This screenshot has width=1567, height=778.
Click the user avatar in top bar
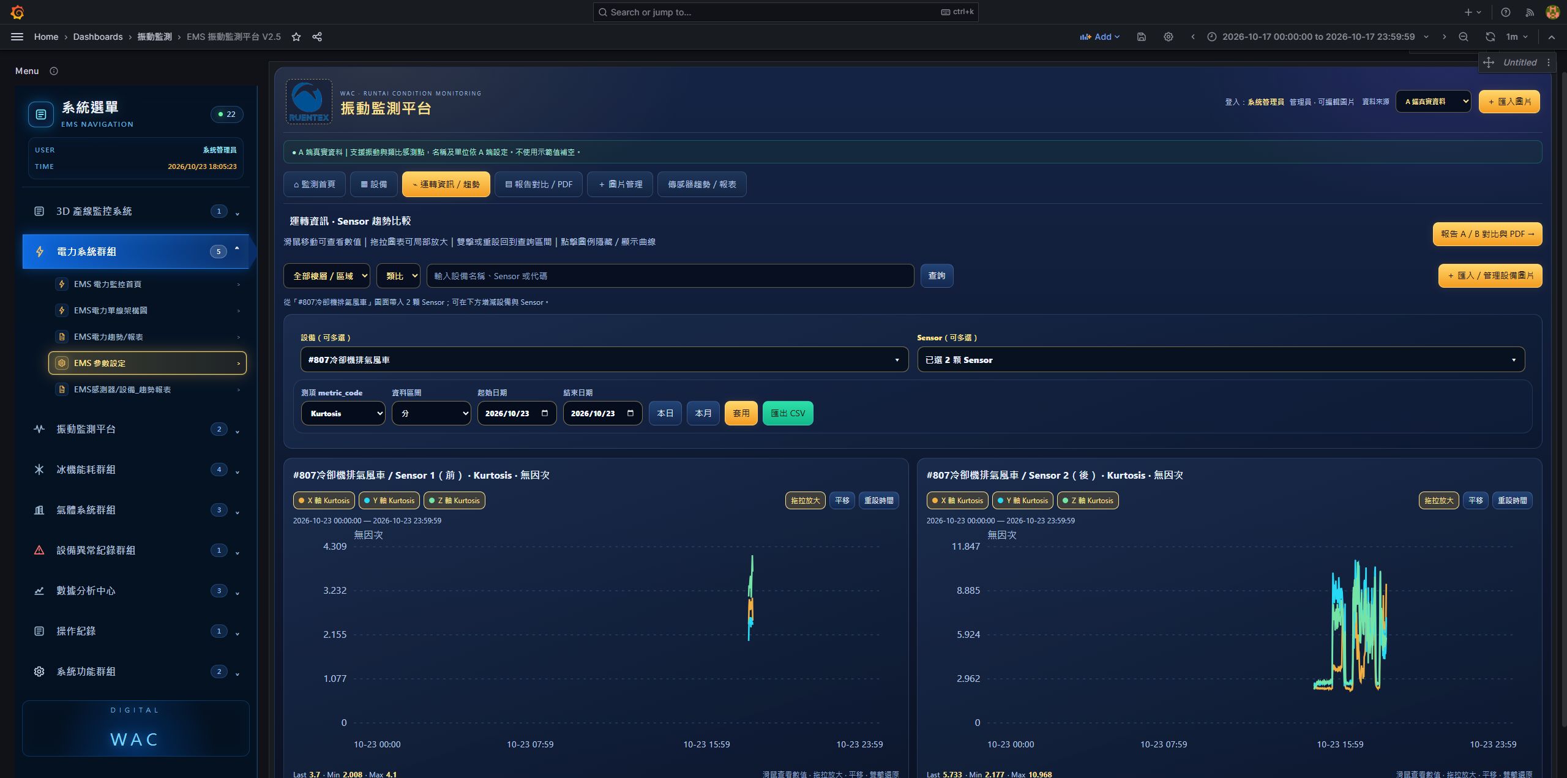(1552, 12)
